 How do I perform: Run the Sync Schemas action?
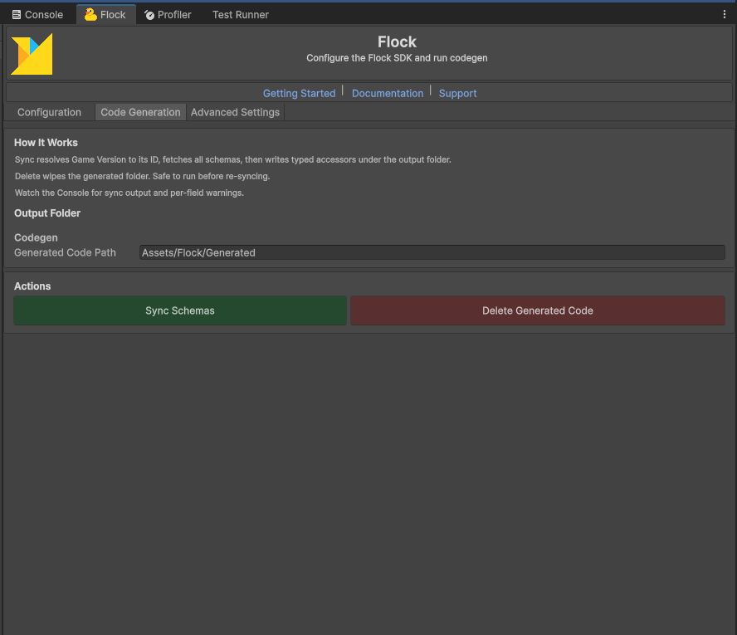coord(180,310)
